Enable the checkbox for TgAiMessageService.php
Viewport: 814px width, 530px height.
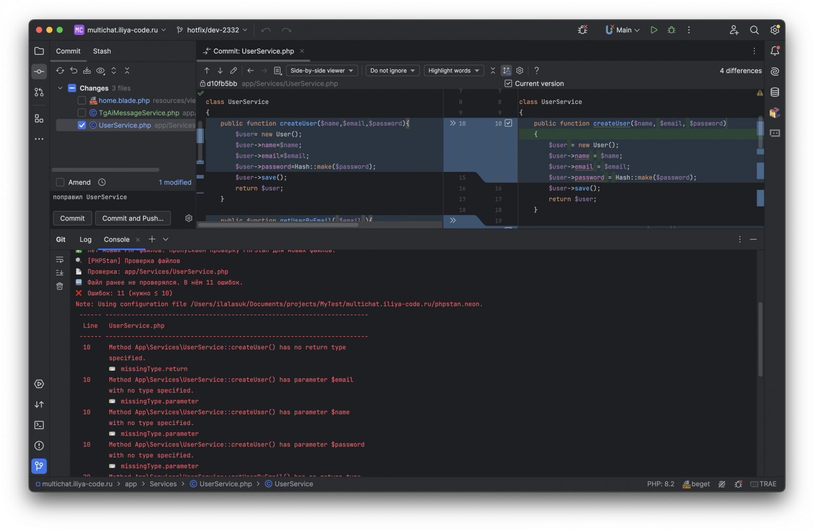coord(81,112)
